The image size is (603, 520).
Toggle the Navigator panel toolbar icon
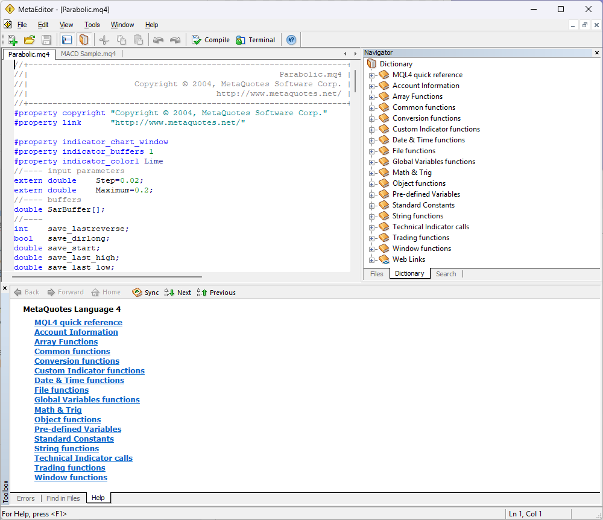67,40
